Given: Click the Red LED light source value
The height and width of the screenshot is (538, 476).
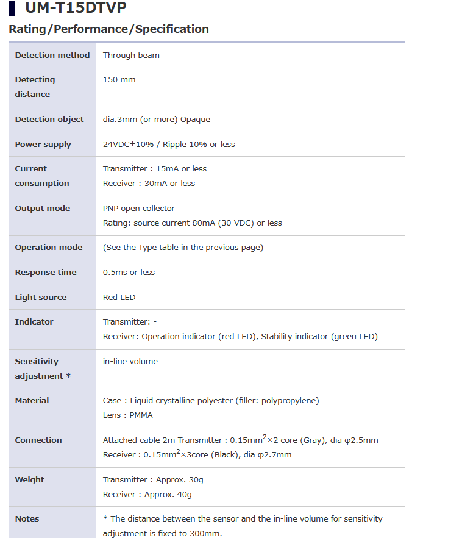Looking at the screenshot, I should click(x=119, y=298).
